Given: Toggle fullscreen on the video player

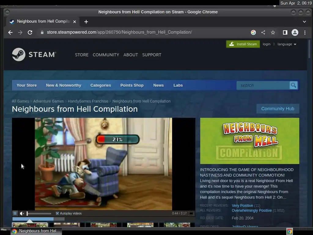Looking at the screenshot, I should [x=191, y=213].
